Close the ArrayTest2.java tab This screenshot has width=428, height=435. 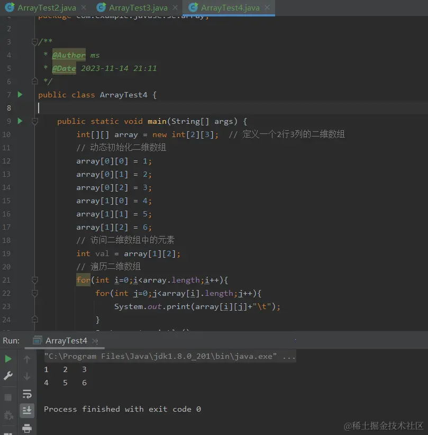(x=84, y=7)
